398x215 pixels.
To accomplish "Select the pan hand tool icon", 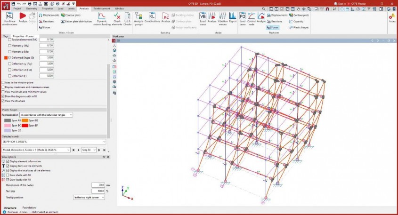I will (298, 9).
